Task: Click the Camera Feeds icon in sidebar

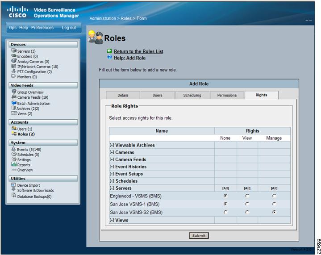Action: pos(14,96)
